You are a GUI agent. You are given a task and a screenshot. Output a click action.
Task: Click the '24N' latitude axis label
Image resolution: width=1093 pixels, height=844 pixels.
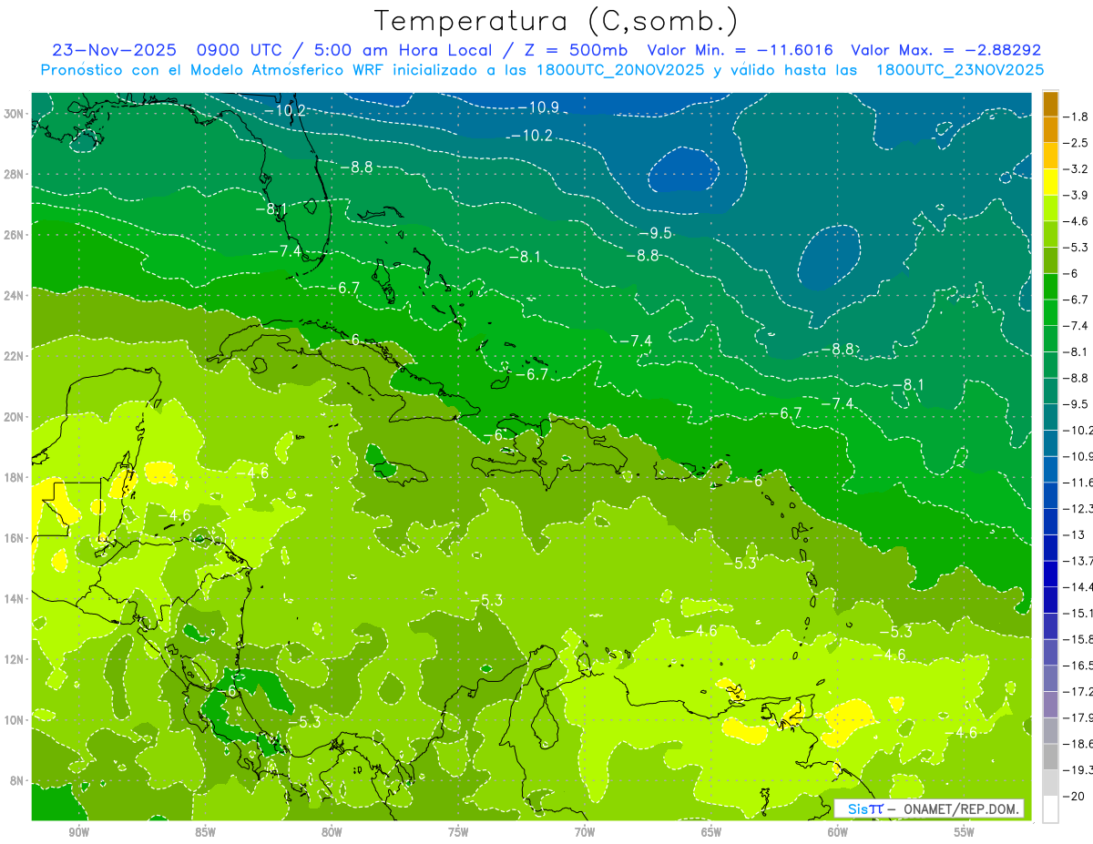pyautogui.click(x=14, y=295)
